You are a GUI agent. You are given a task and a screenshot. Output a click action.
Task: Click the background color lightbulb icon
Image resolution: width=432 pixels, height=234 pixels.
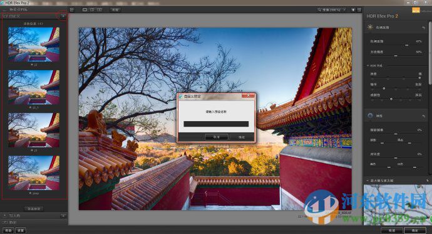353,9
